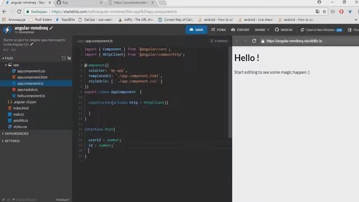Click the Opera extension icon
Viewport: 359px width, 202px height.
[x=341, y=11]
